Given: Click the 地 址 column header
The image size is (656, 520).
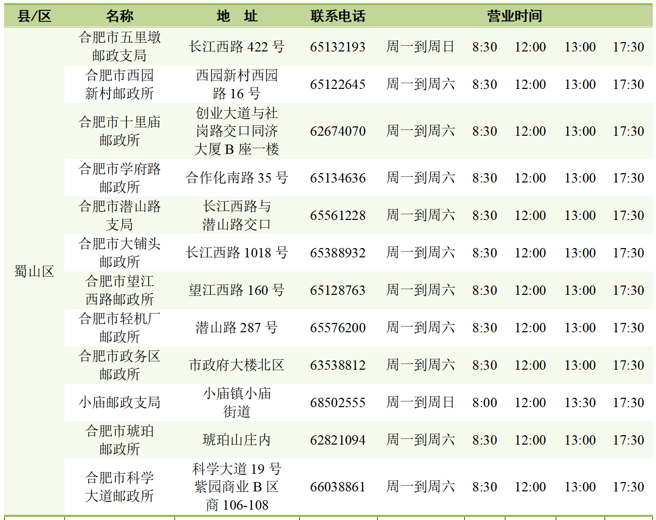Looking at the screenshot, I should [x=237, y=16].
